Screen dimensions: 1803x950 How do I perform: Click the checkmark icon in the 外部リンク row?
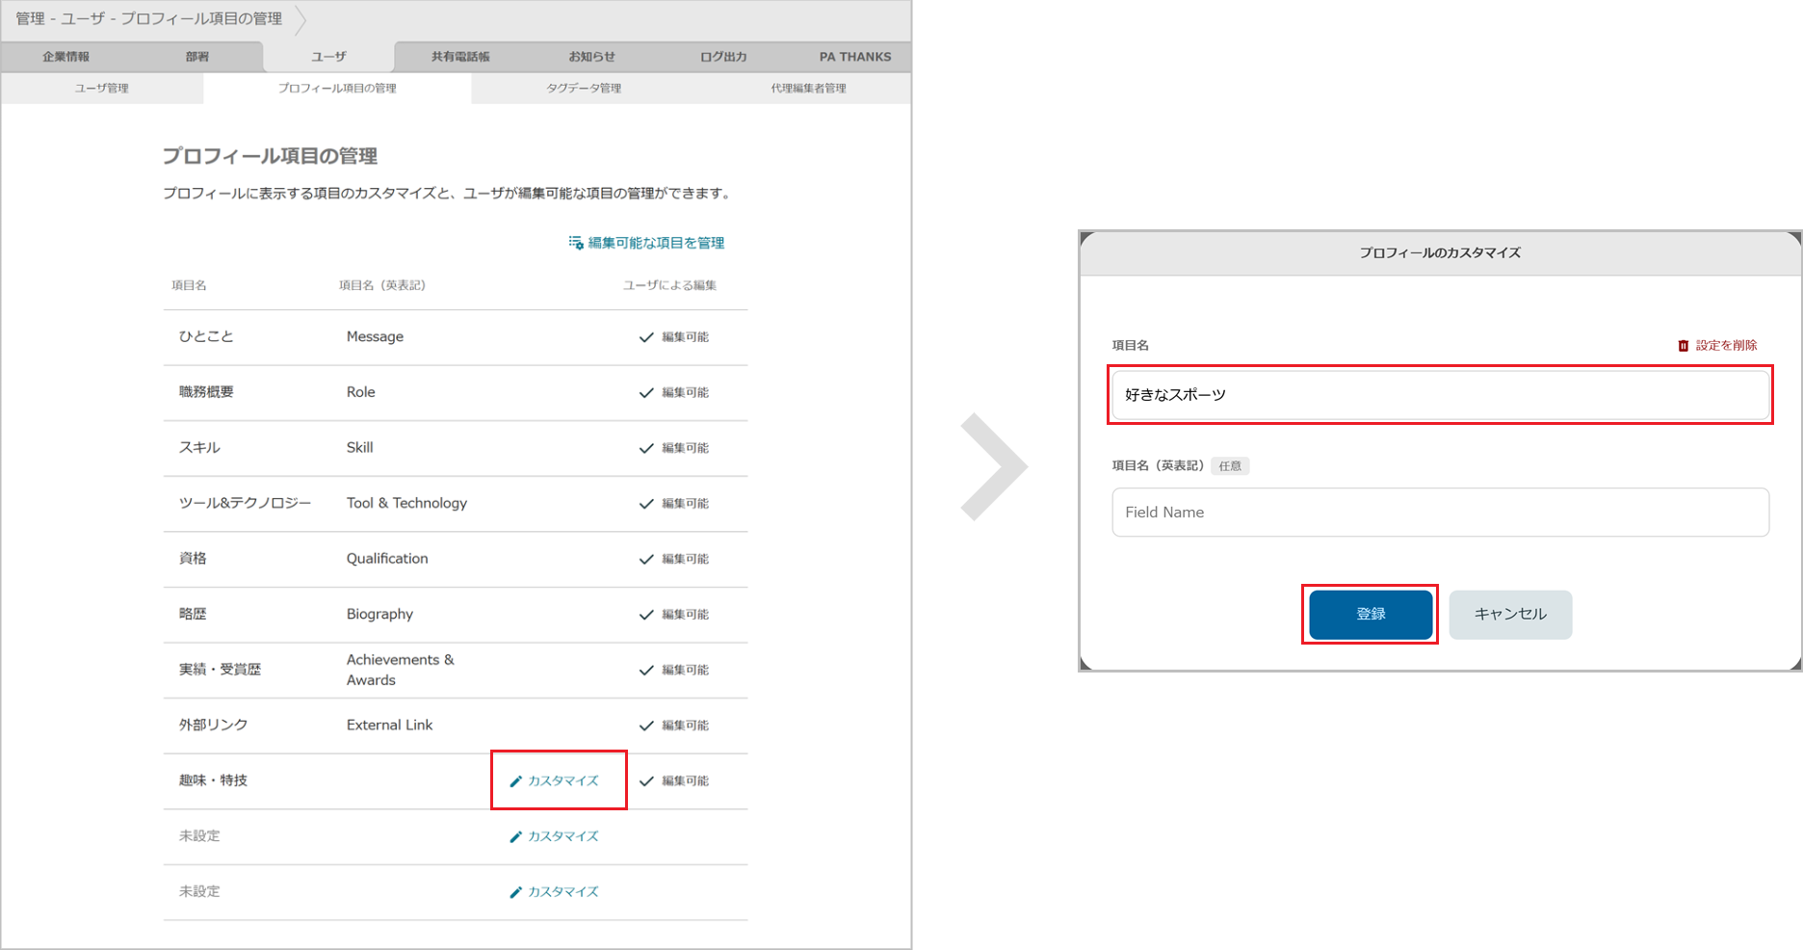(x=646, y=726)
